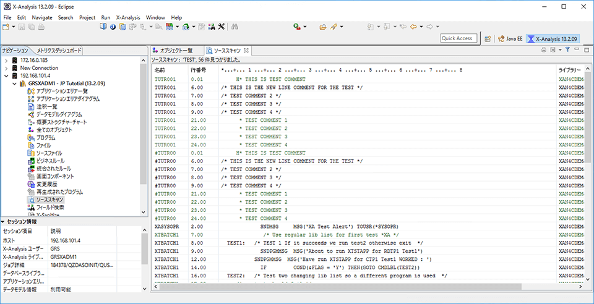This screenshot has width=594, height=304.
Task: Open the back arrow history dropdown
Action: pyautogui.click(x=421, y=27)
